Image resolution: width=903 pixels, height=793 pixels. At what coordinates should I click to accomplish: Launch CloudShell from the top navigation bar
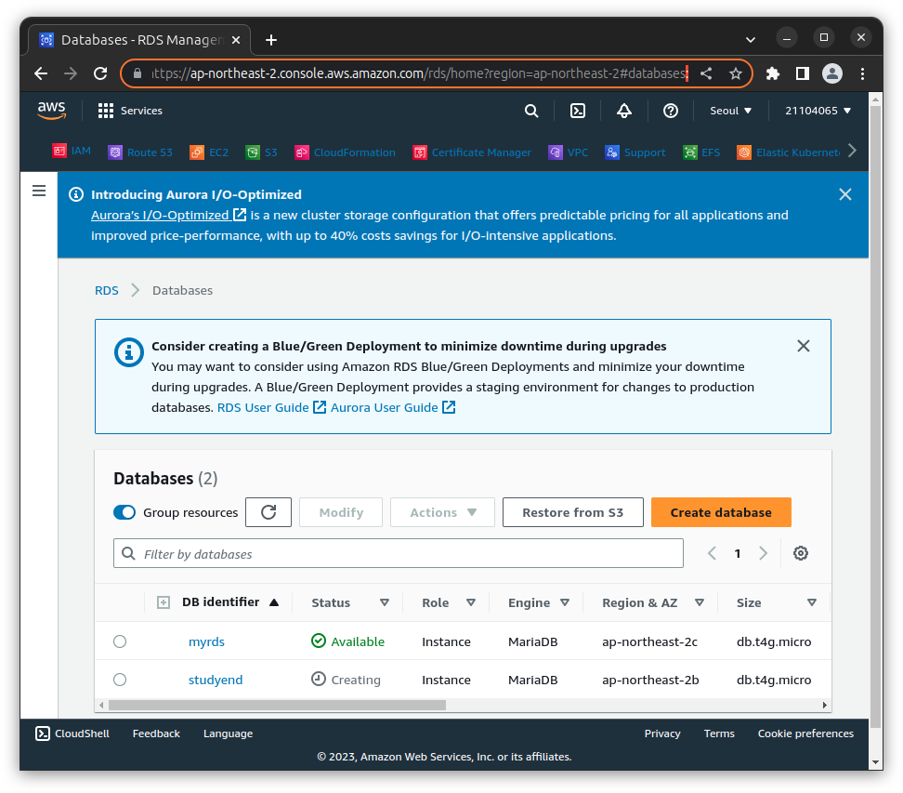click(x=578, y=111)
